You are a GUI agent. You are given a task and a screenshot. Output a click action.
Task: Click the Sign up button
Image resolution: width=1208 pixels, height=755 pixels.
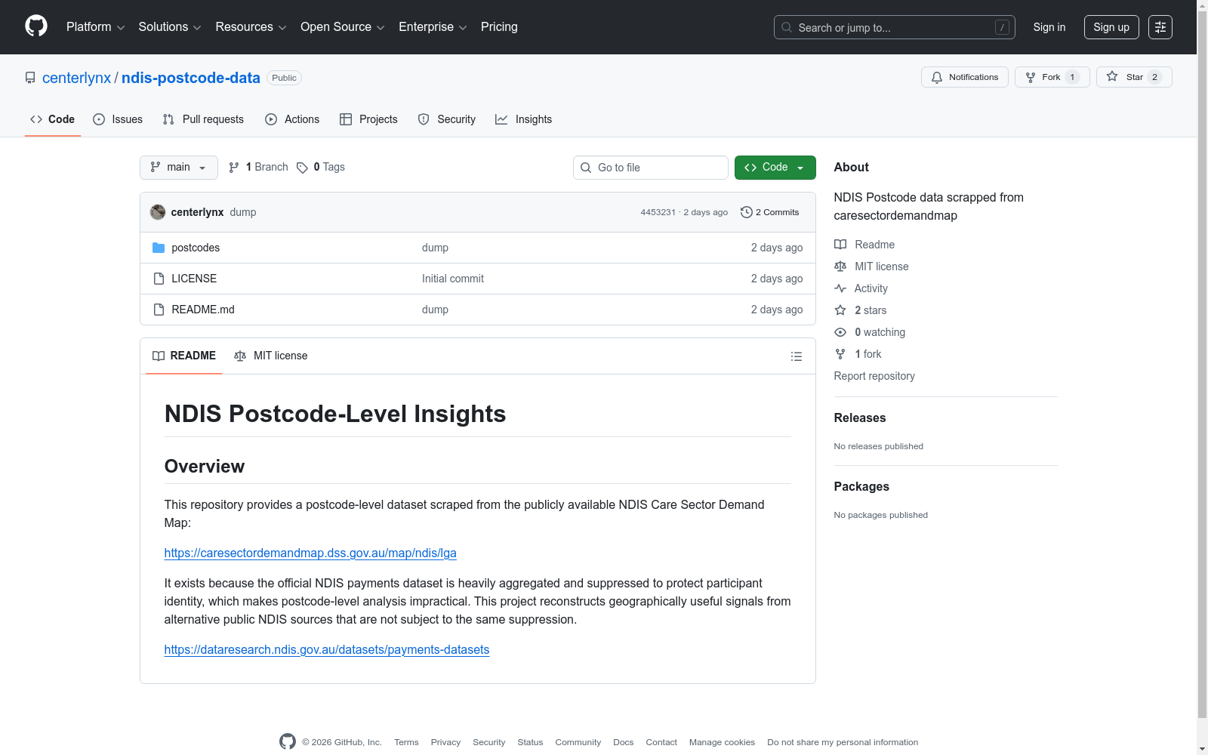click(x=1111, y=27)
